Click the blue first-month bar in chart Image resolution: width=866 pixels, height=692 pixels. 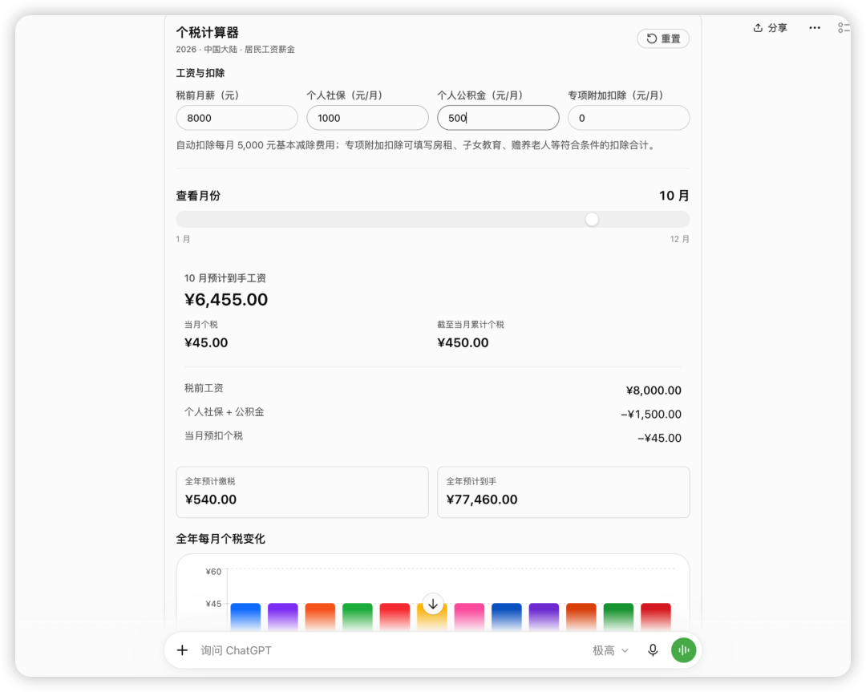(x=245, y=617)
